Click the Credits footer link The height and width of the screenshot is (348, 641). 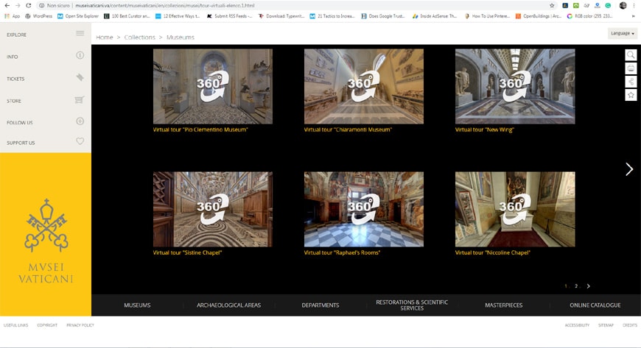point(630,325)
